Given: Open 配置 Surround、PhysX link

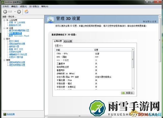Looking at the screenshot, I should (x=19, y=36).
